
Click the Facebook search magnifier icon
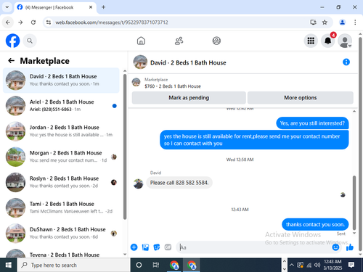pos(30,41)
